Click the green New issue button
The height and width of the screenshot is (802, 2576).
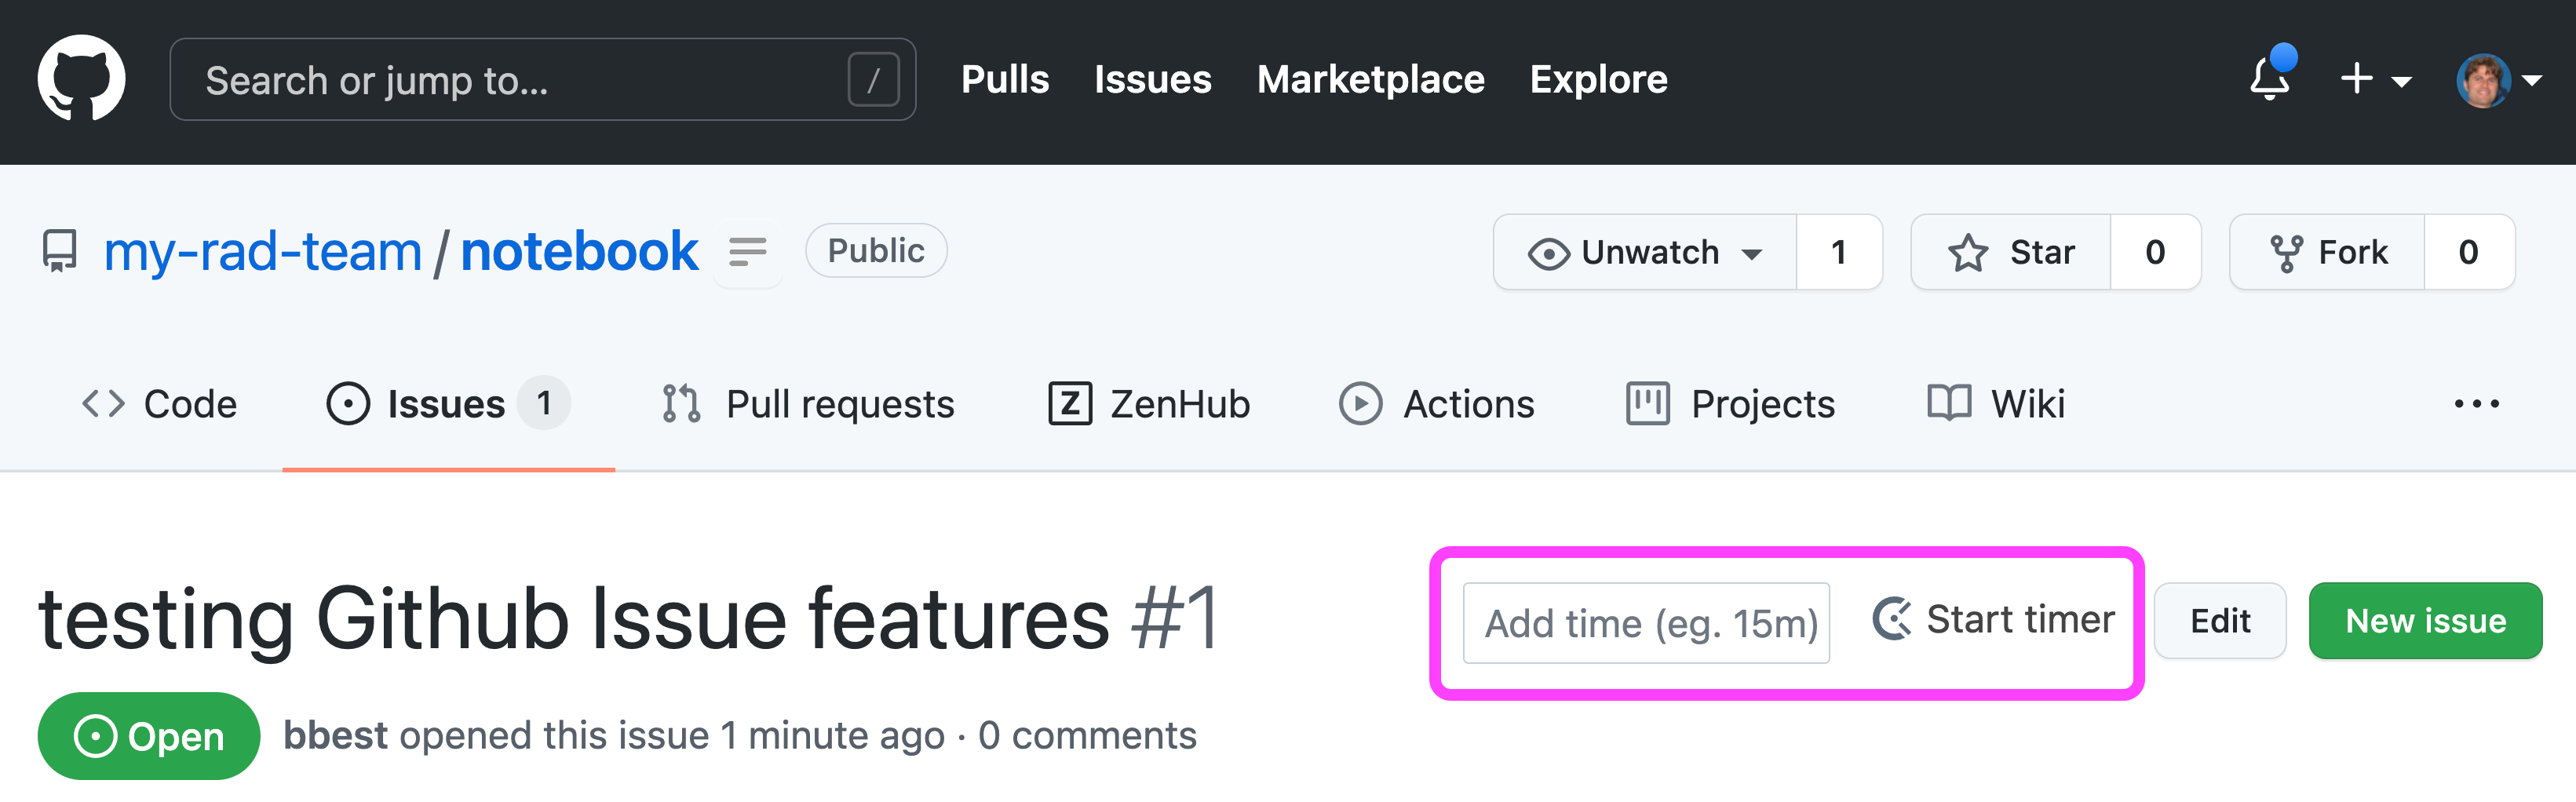(2425, 621)
